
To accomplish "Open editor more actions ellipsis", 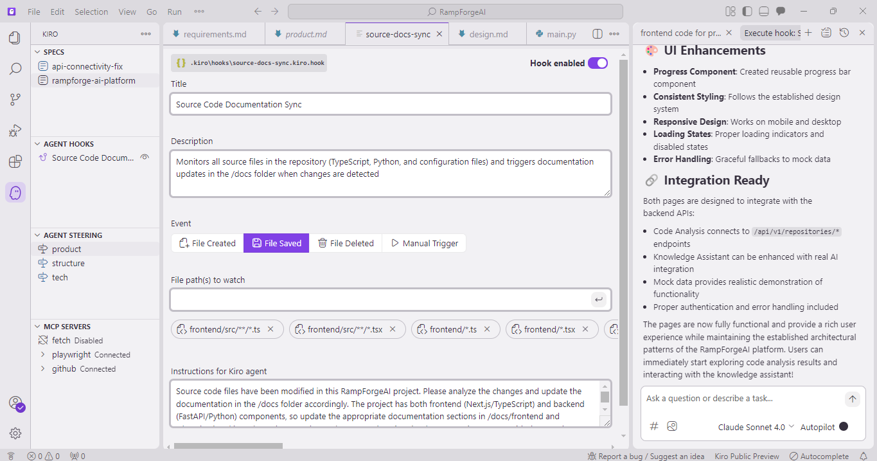I will [615, 34].
